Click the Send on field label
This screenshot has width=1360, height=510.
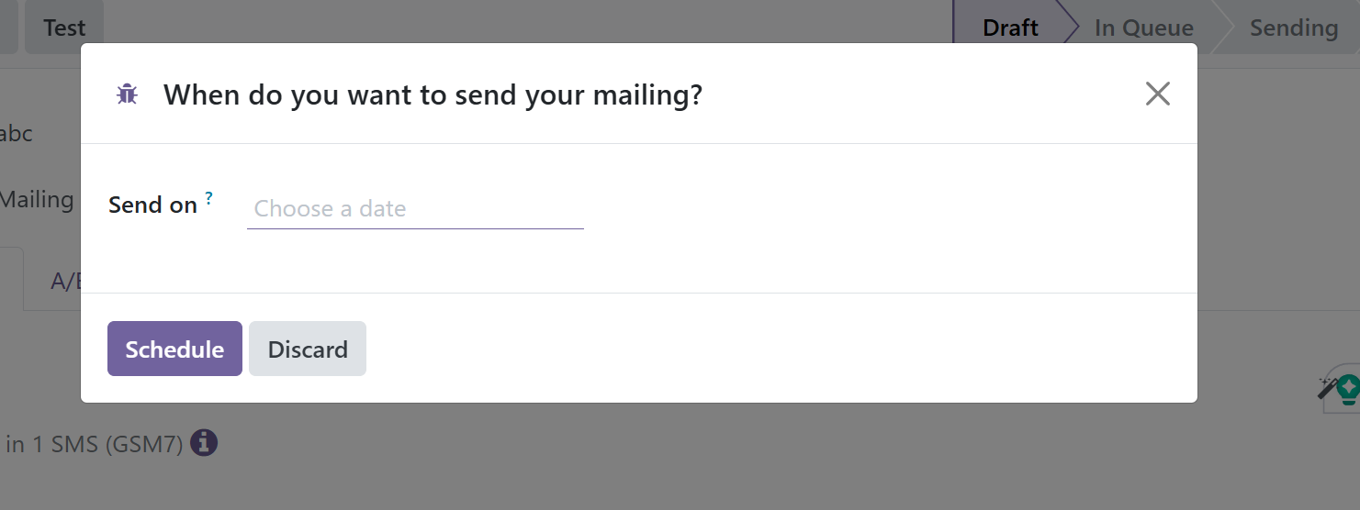coord(152,205)
